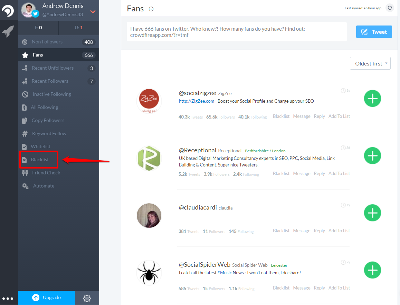This screenshot has width=400, height=305.
Task: Click the @socialzigzee username
Action: [198, 93]
